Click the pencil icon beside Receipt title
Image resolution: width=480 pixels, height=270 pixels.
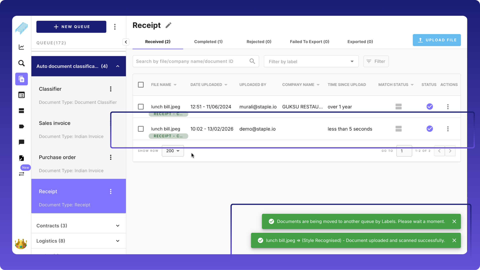(x=168, y=25)
